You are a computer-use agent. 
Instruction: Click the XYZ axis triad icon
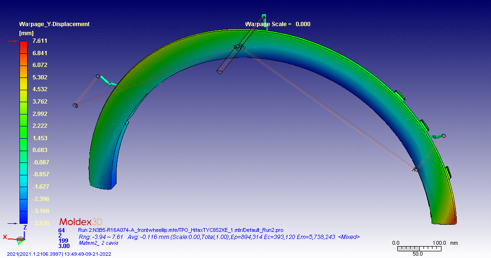(19, 237)
